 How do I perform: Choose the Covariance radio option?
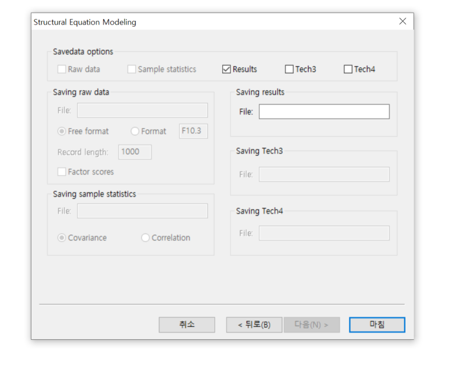[62, 238]
